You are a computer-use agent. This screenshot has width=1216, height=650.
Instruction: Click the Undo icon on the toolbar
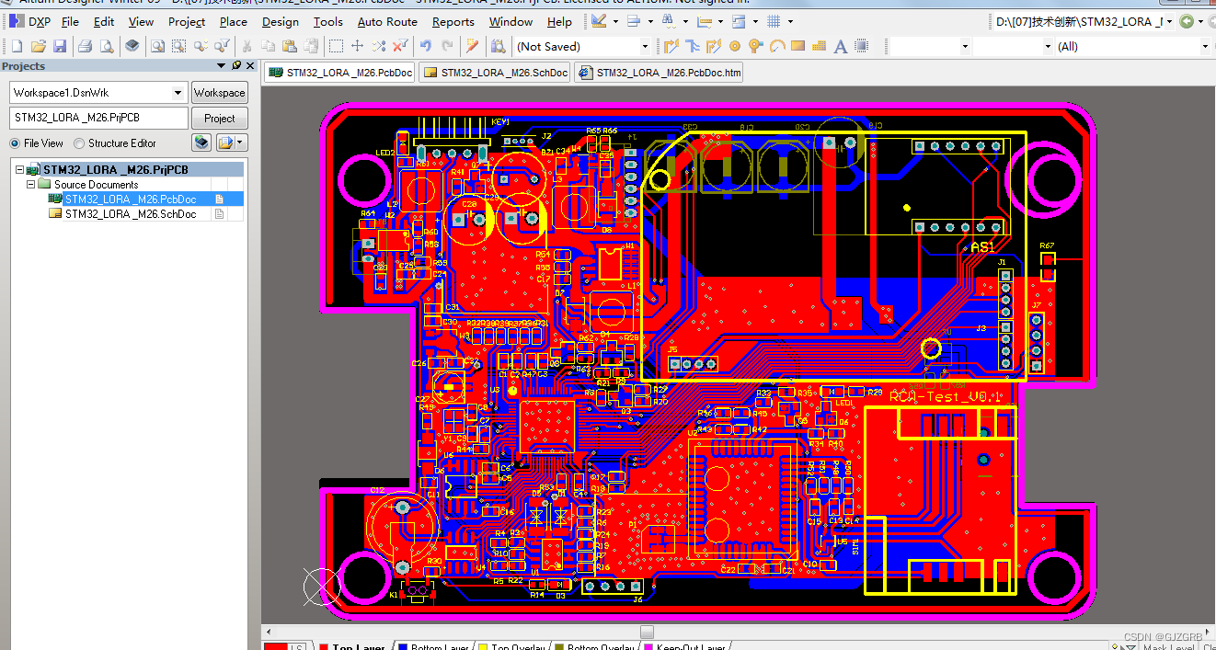click(x=425, y=45)
